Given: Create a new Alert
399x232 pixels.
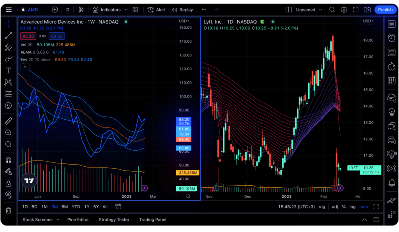Looking at the screenshot, I should pyautogui.click(x=157, y=10).
